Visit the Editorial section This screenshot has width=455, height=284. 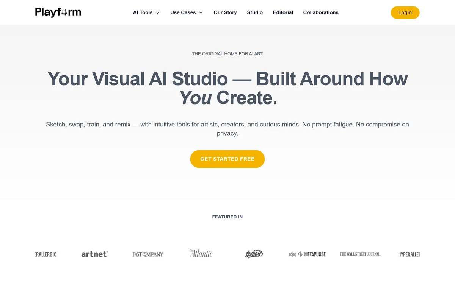[283, 12]
